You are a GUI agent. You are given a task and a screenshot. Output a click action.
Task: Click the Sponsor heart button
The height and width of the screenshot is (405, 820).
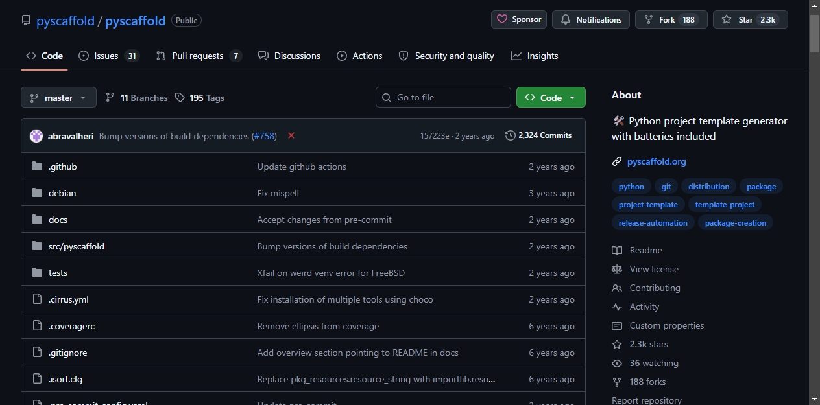point(519,19)
